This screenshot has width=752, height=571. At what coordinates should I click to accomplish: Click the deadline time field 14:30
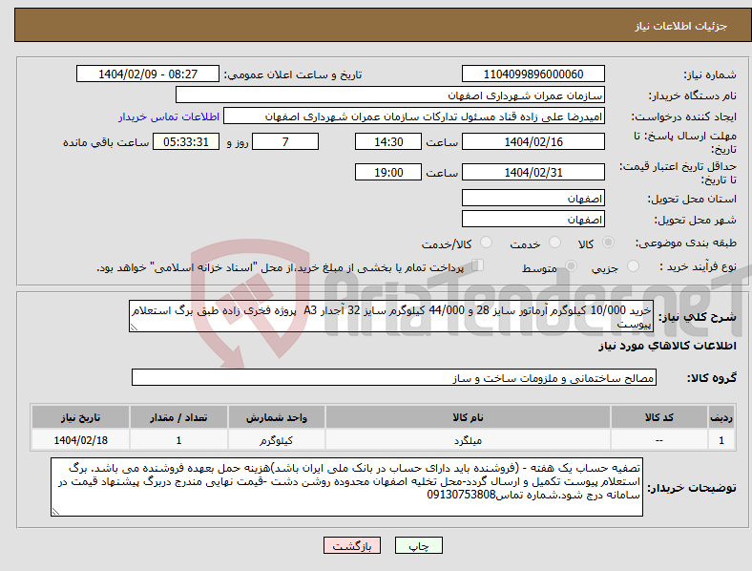pyautogui.click(x=388, y=141)
